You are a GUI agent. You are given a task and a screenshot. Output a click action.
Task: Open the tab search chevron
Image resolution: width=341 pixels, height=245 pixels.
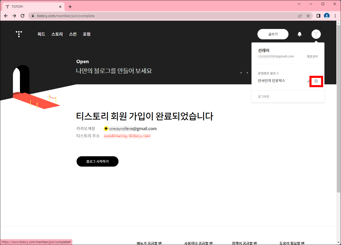299,4
